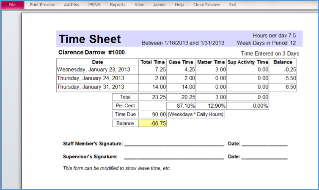Image resolution: width=319 pixels, height=190 pixels.
Task: Open the Add-Ins tab
Action: point(71,5)
